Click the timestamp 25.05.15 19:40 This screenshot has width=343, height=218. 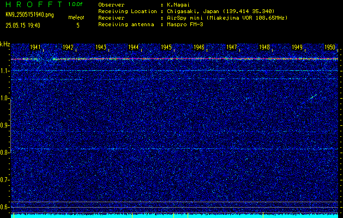23,26
